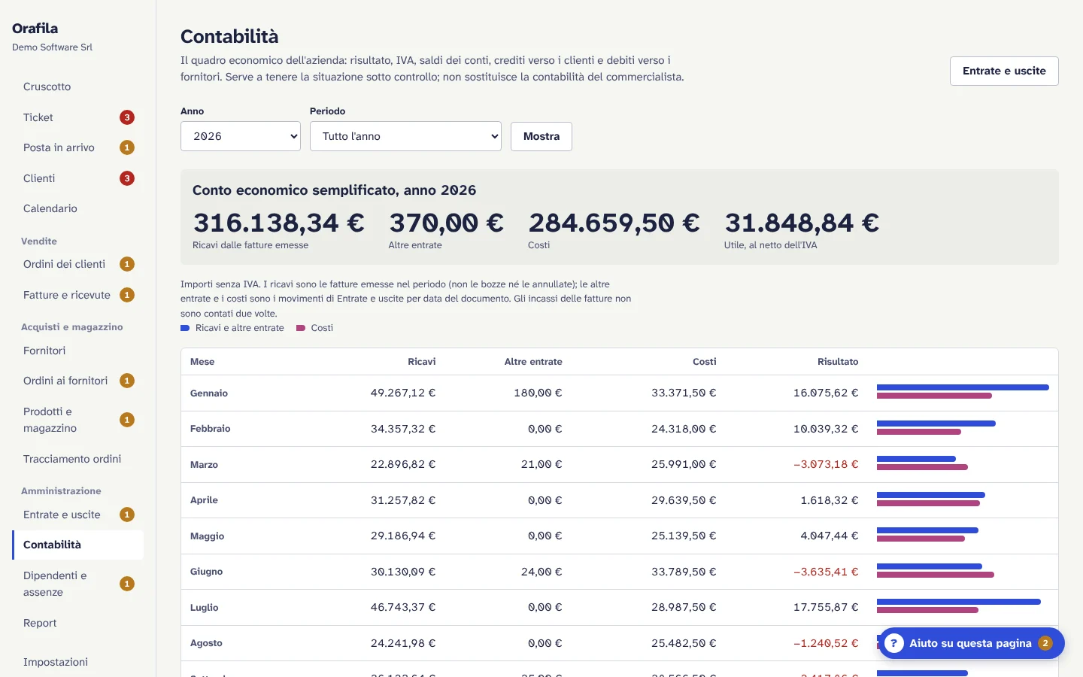This screenshot has width=1083, height=677.
Task: Click the Giugno costs 33.789,50 €
Action: click(684, 572)
